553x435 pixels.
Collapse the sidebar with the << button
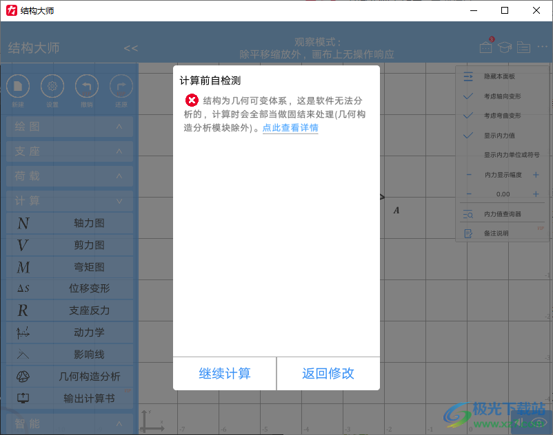coord(131,48)
